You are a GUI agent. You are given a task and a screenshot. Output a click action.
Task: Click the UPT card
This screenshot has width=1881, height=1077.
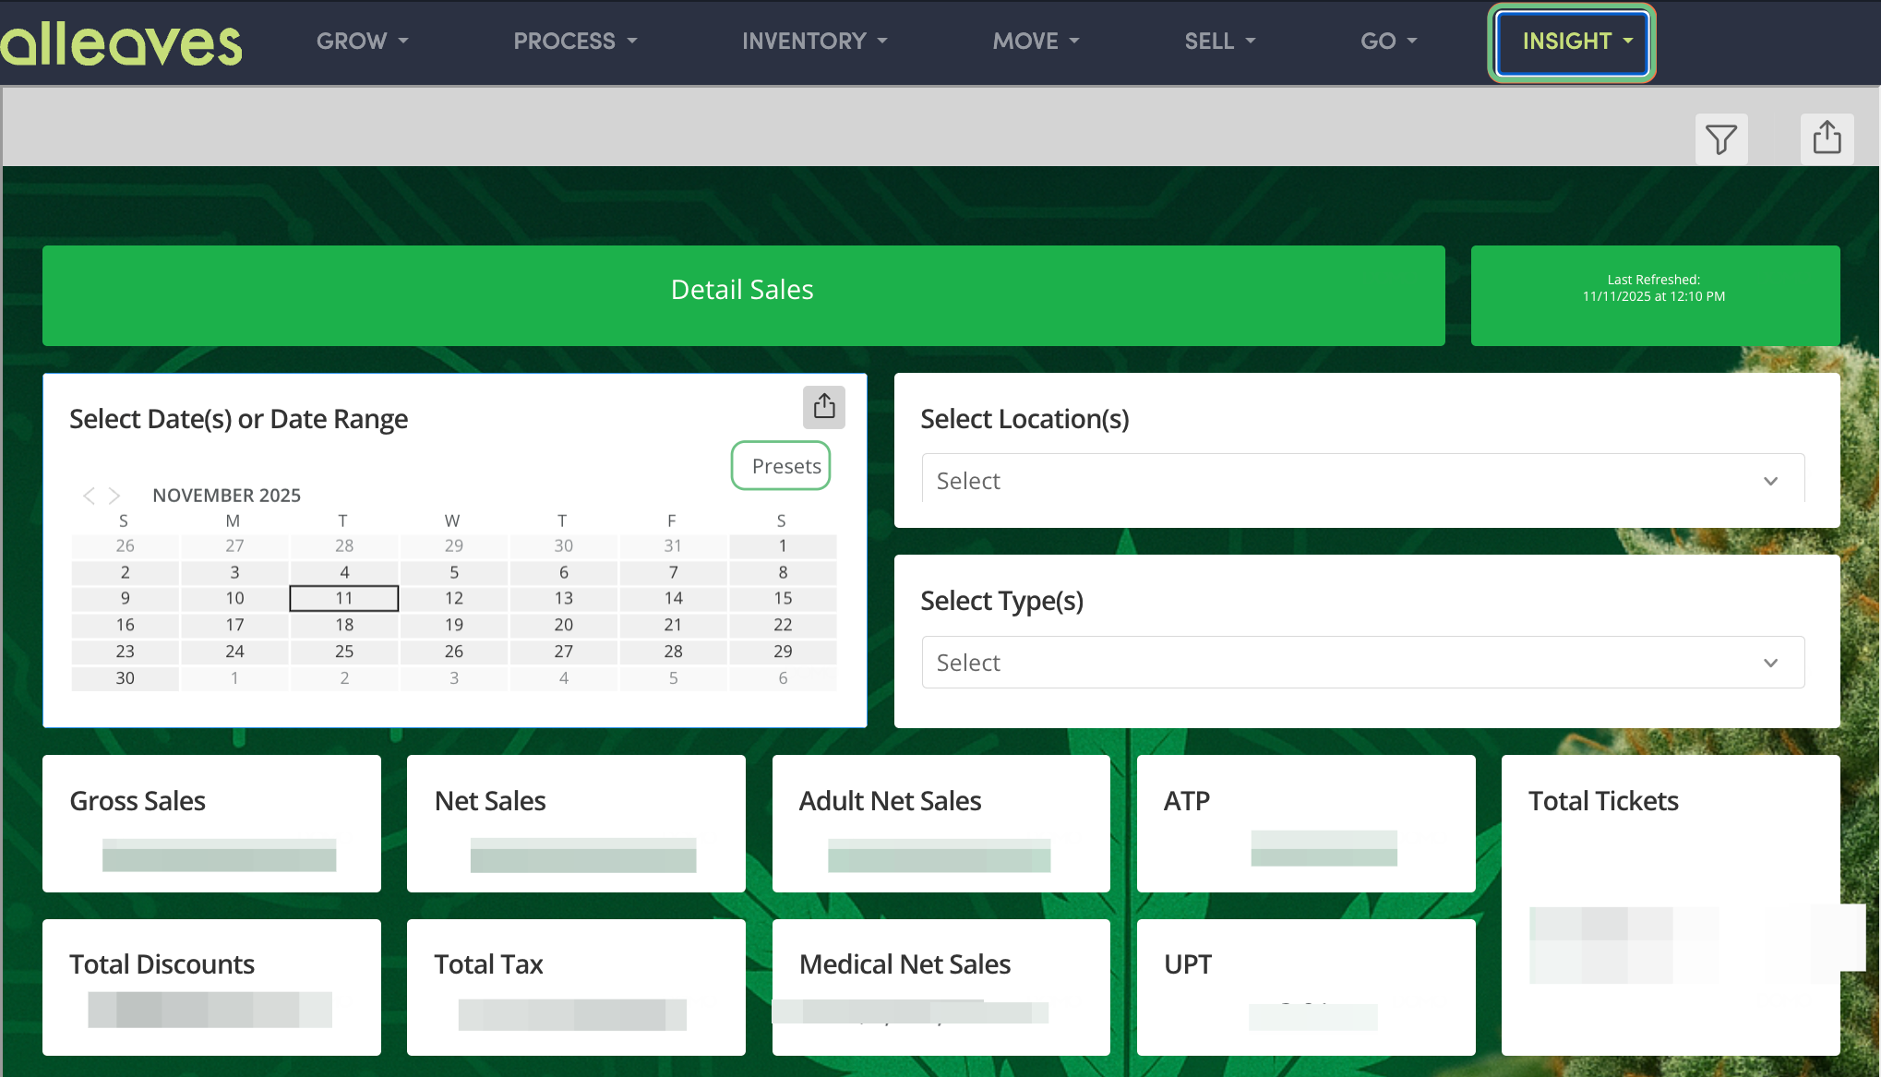coord(1306,987)
